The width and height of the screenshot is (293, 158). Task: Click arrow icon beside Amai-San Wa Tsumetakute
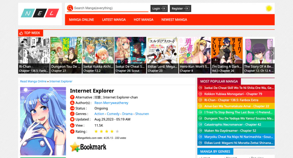tap(200, 106)
